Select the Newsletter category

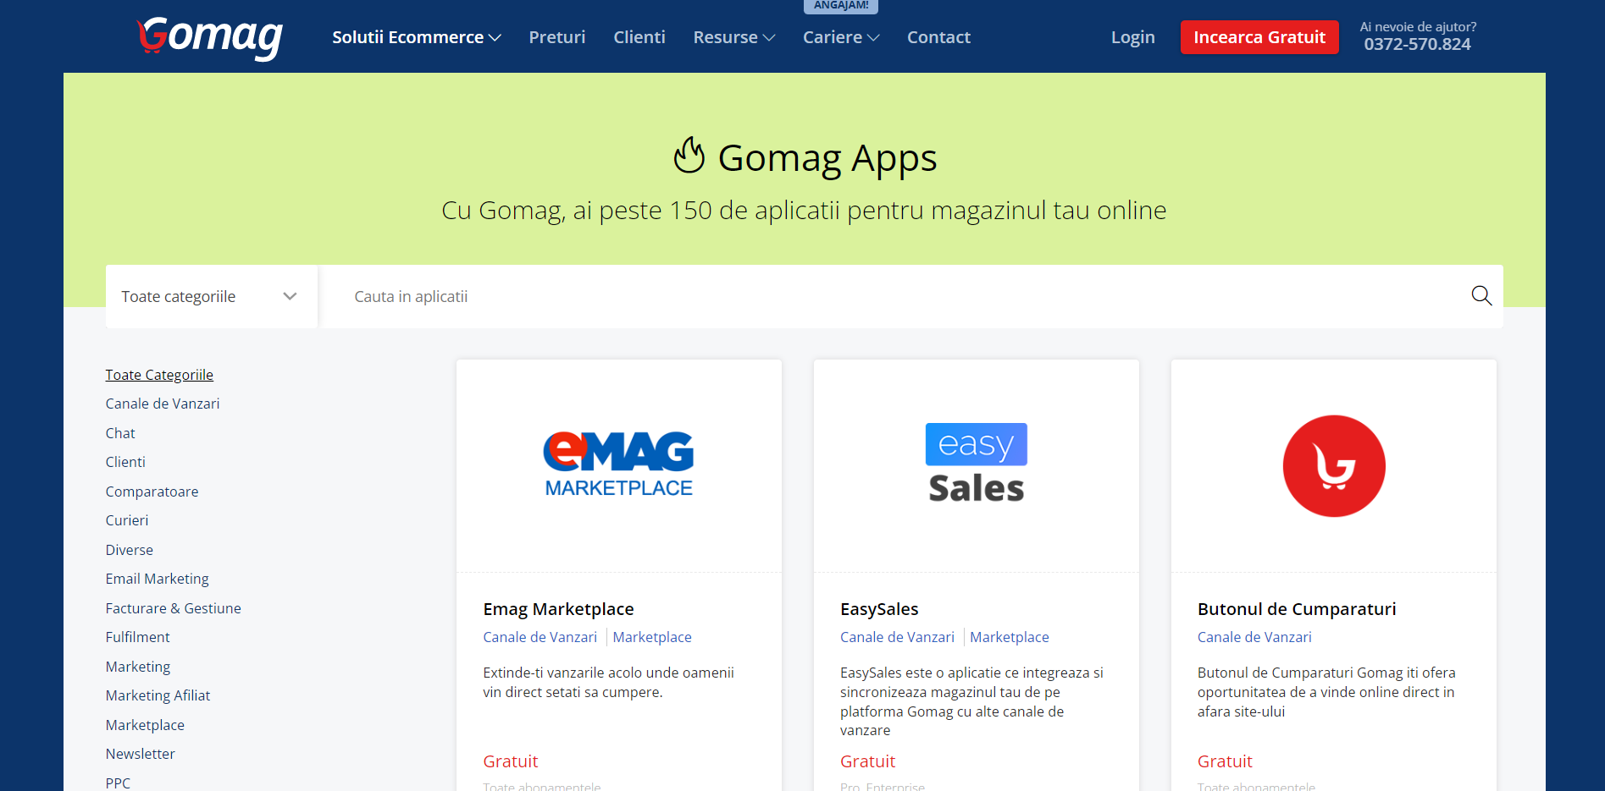click(140, 754)
